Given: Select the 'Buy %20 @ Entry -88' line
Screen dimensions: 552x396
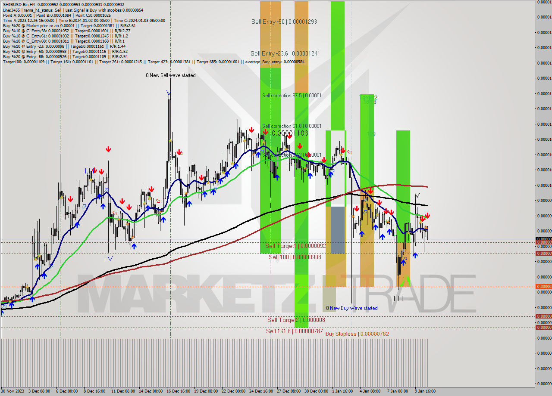Looking at the screenshot, I should (65, 56).
